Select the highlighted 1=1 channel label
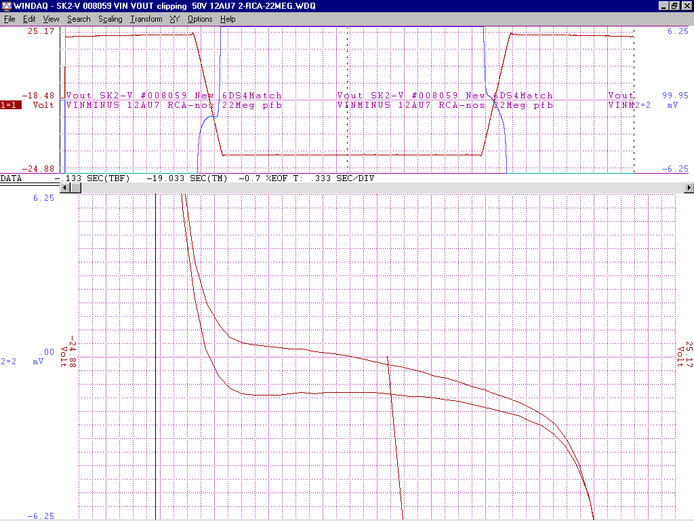 click(10, 105)
